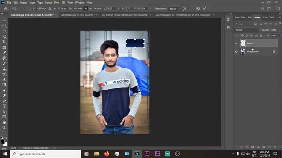The width and height of the screenshot is (282, 158).
Task: Open the Fill slider dropdown arrow
Action: (x=279, y=36)
